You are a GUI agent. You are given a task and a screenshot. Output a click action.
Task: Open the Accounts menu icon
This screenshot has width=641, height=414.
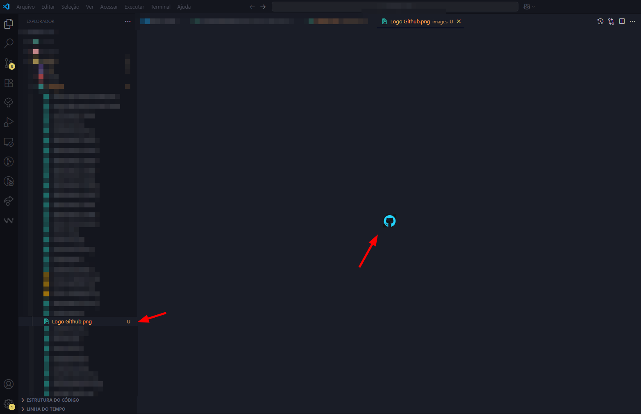coord(9,384)
